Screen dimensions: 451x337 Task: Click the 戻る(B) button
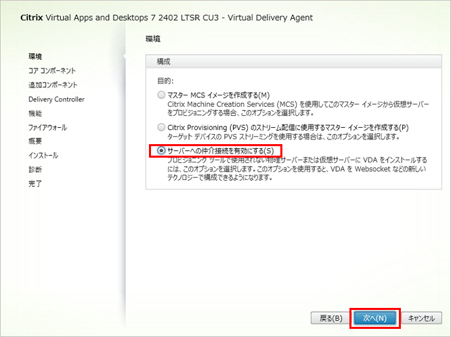point(329,317)
